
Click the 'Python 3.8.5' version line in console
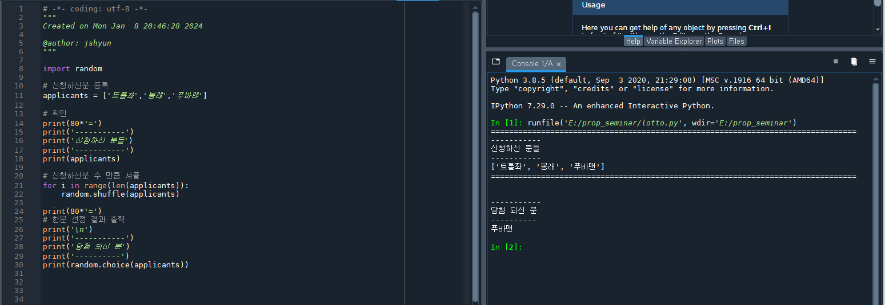[657, 80]
